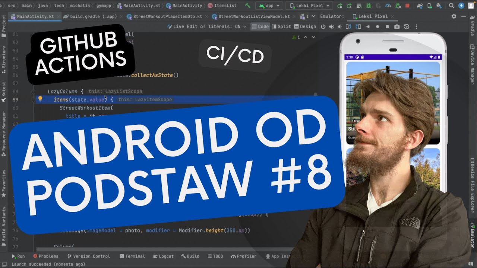Open the Structure tool window
The width and height of the screenshot is (477, 268).
[x=4, y=59]
